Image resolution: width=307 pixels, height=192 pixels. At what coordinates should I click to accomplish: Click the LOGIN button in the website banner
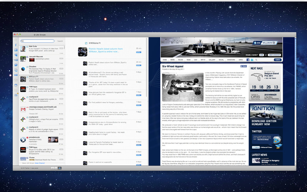tap(262, 55)
